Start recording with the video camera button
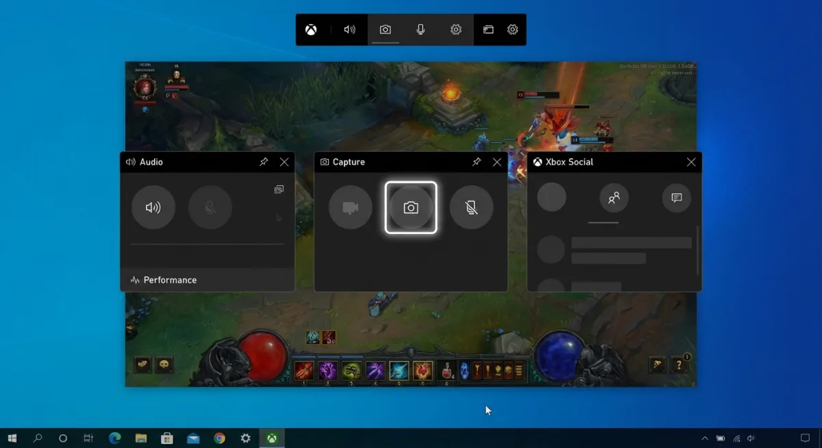The image size is (822, 448). click(351, 207)
